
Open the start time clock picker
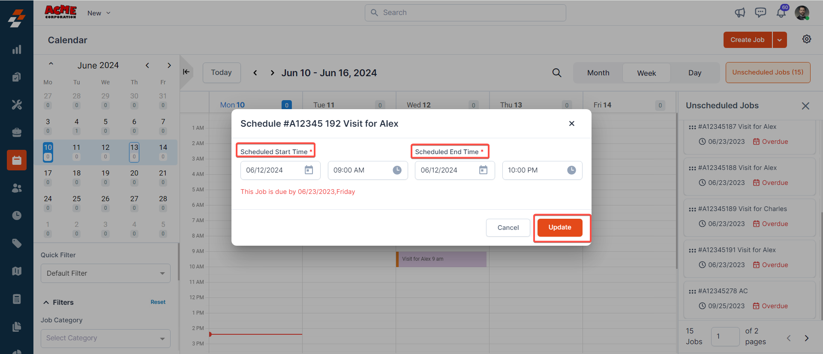point(397,170)
